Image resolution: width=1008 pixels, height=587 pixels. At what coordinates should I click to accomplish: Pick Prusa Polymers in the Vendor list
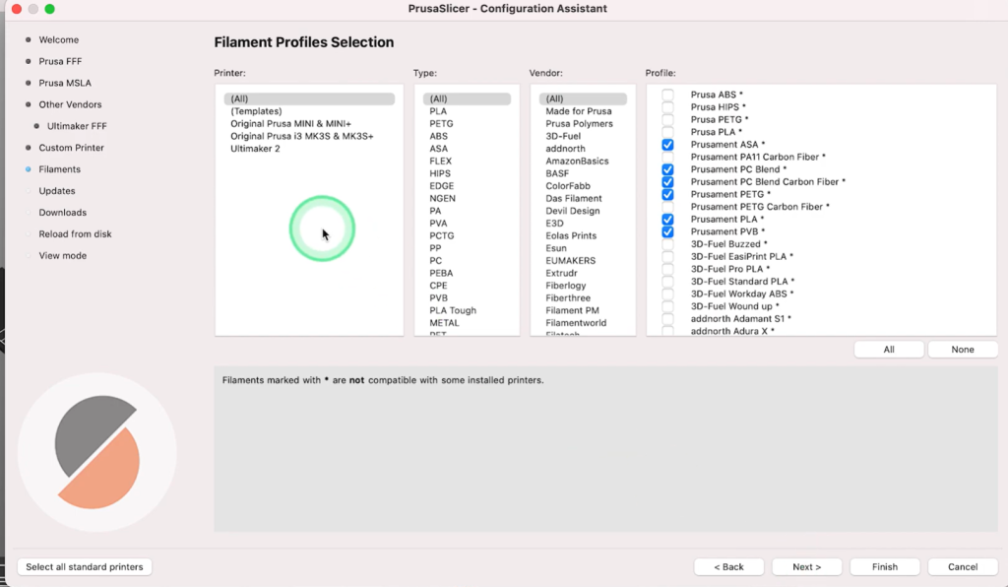(x=579, y=124)
